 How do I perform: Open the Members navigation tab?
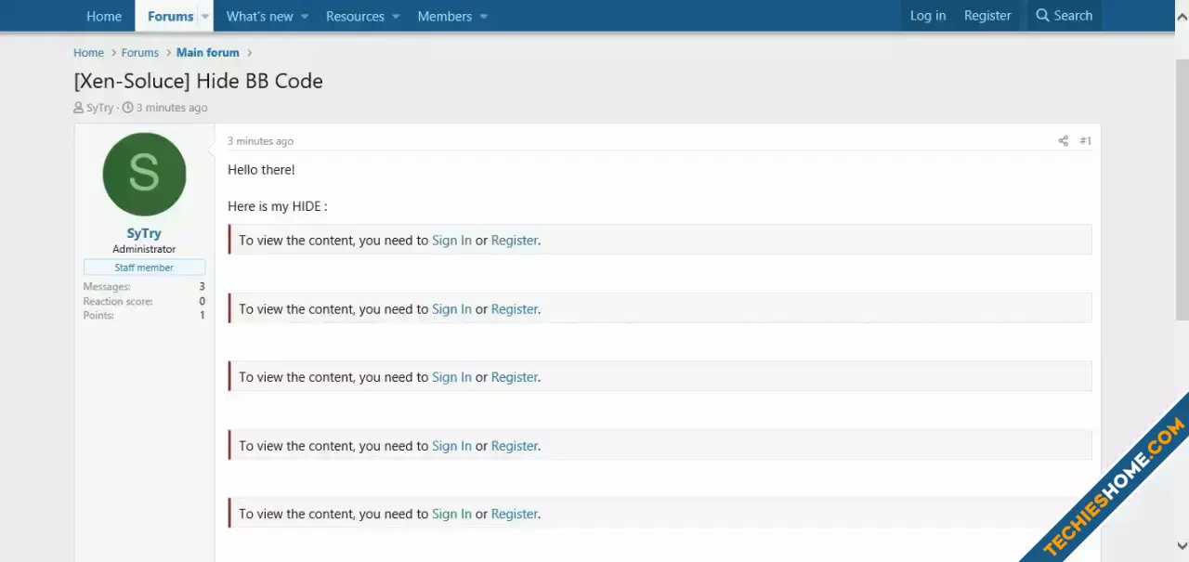(444, 16)
